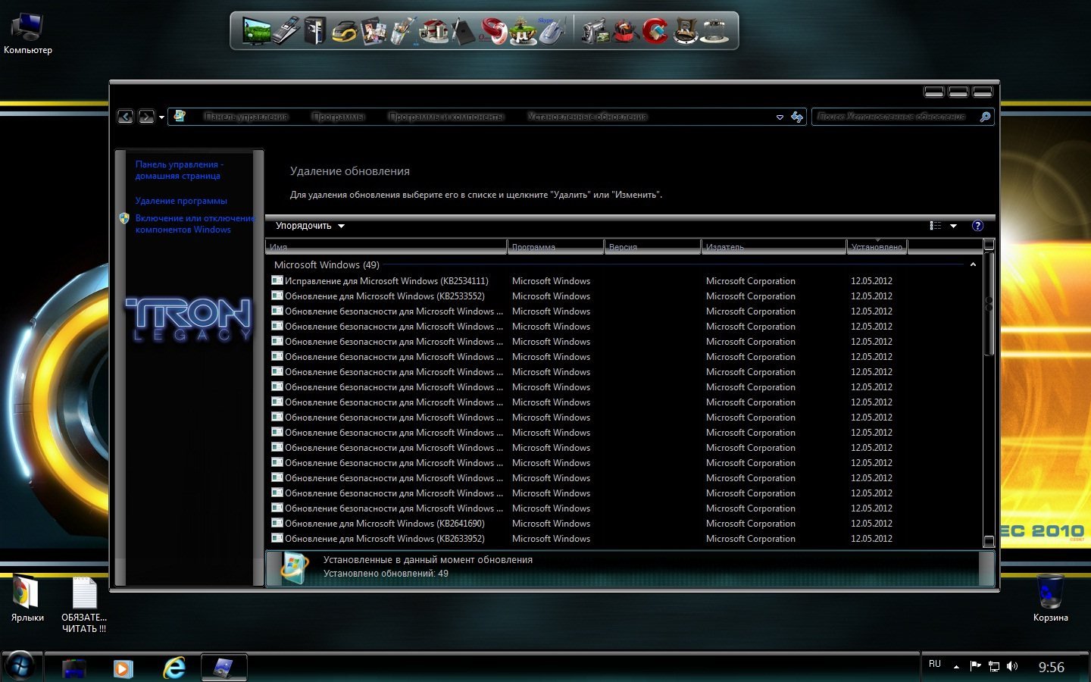Open the Упорядочить dropdown menu
Screen dimensions: 1091x682
310,226
